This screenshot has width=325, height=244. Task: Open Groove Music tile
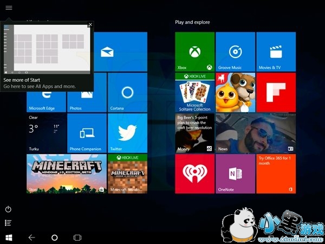pos(235,52)
